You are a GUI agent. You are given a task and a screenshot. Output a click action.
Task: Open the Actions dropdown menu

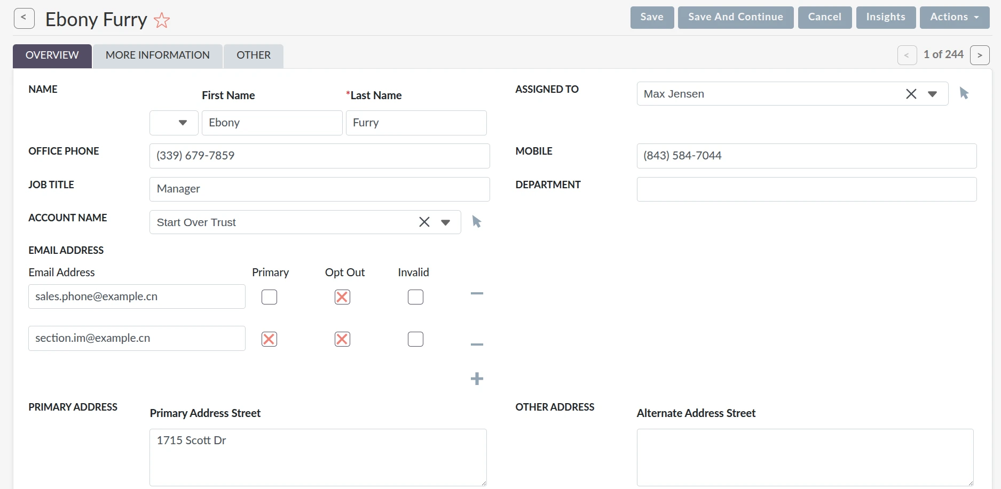[x=955, y=17]
